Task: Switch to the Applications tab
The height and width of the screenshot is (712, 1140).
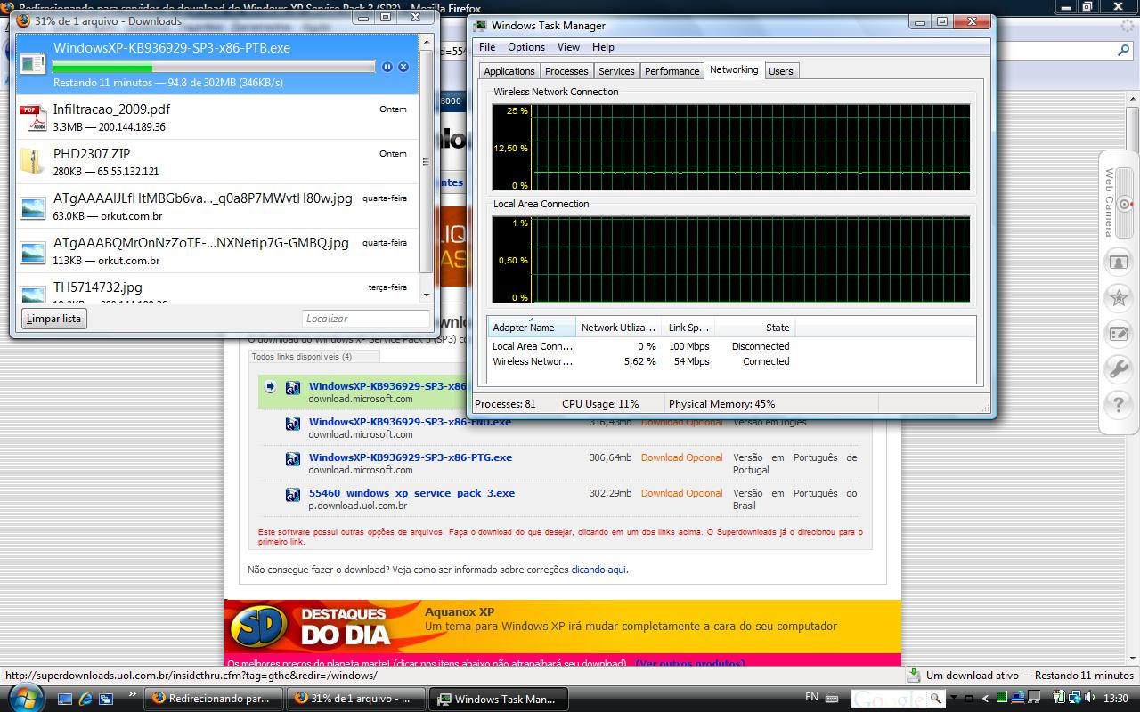Action: coord(509,71)
